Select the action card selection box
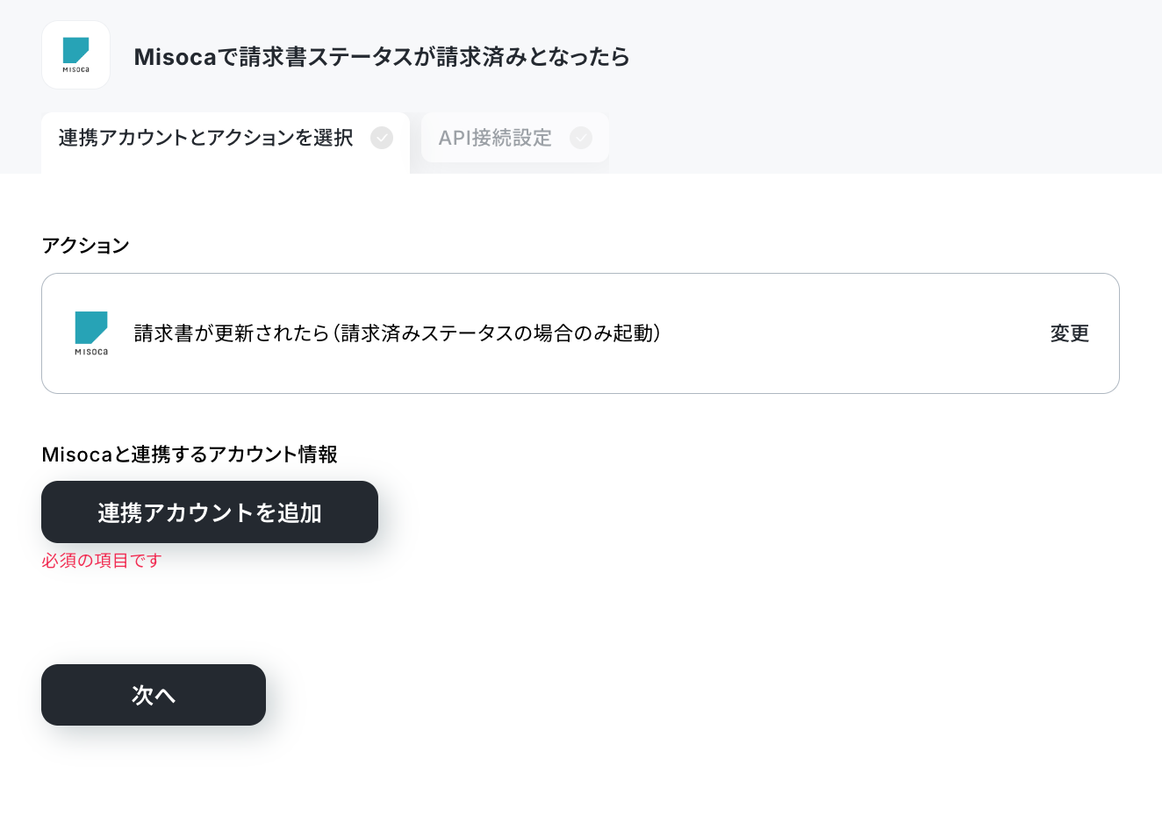The image size is (1162, 823). coord(580,333)
